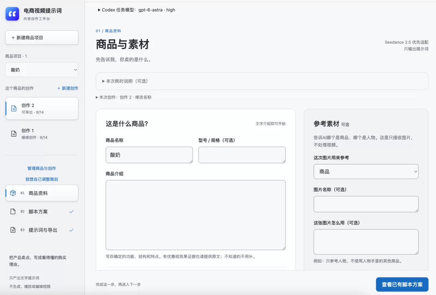The image size is (436, 295).
Task: Open the 酸奶 product project dropdown
Action: pos(42,70)
